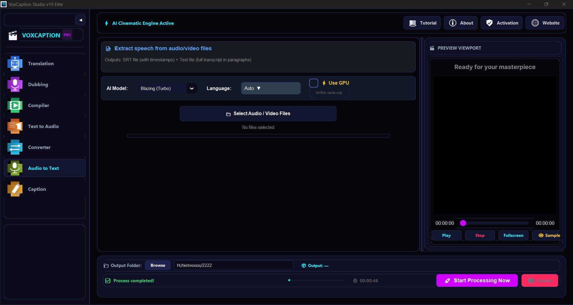Click the 'No files selected' text
The image size is (573, 305).
pyautogui.click(x=258, y=127)
